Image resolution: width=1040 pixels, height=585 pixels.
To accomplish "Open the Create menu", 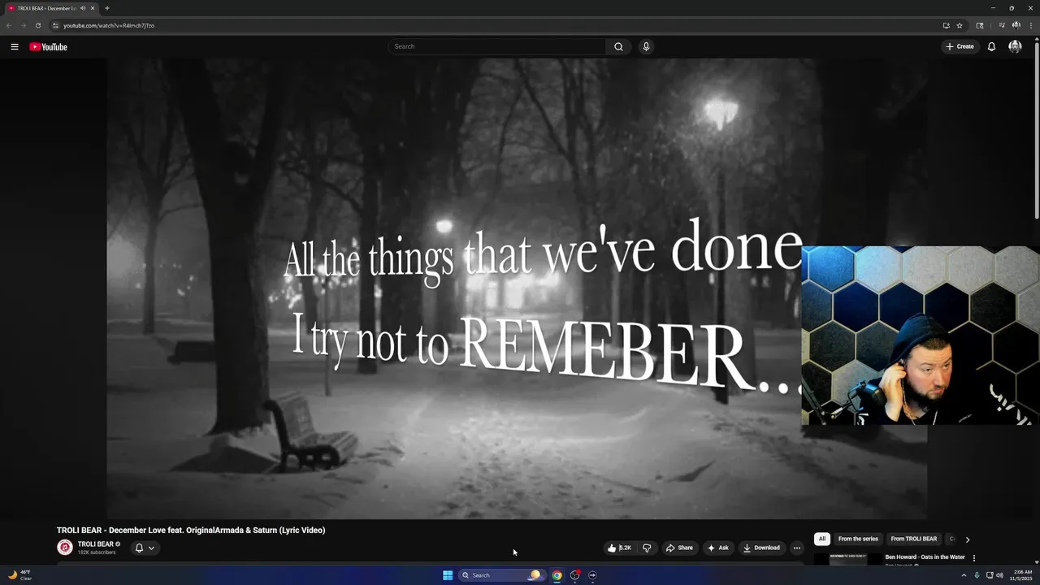I will (960, 46).
